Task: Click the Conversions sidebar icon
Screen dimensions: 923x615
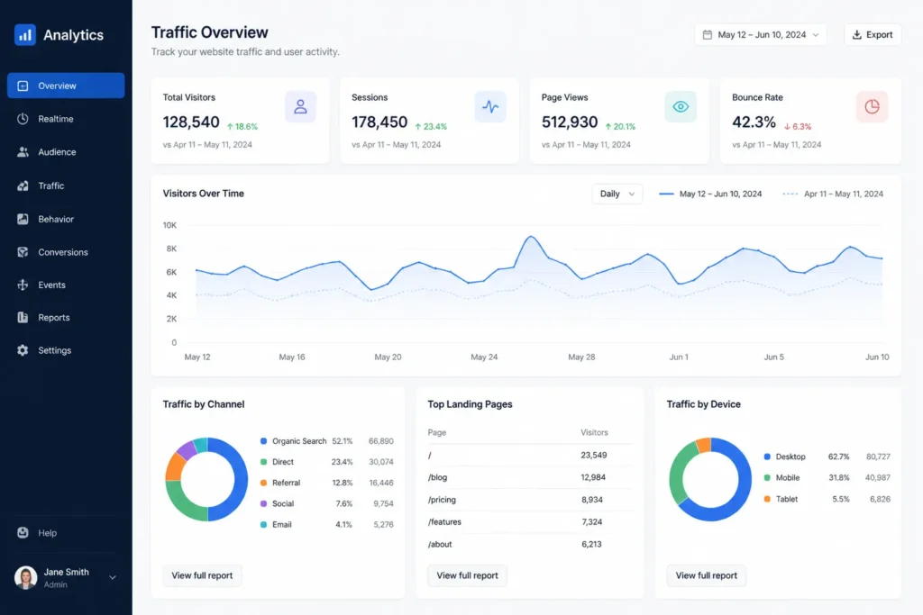Action: pos(23,251)
